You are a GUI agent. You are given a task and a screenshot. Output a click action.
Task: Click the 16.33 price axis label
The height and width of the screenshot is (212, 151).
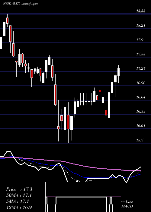(141, 111)
